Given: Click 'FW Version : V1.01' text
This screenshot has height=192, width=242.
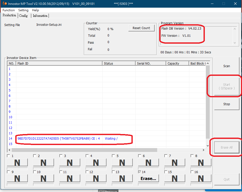Looking at the screenshot, I should 176,36.
